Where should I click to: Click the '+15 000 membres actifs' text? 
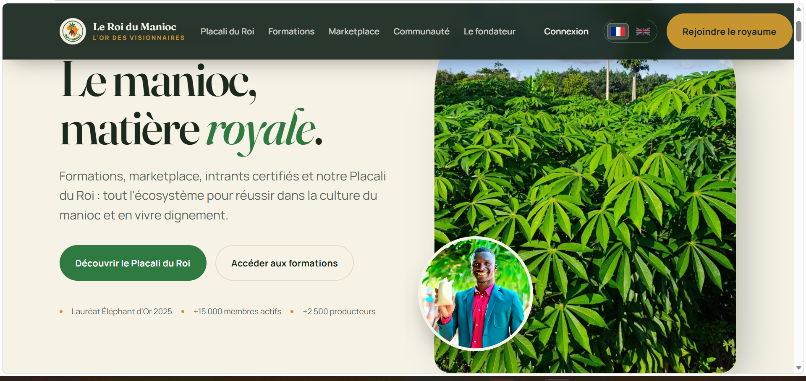pyautogui.click(x=237, y=311)
